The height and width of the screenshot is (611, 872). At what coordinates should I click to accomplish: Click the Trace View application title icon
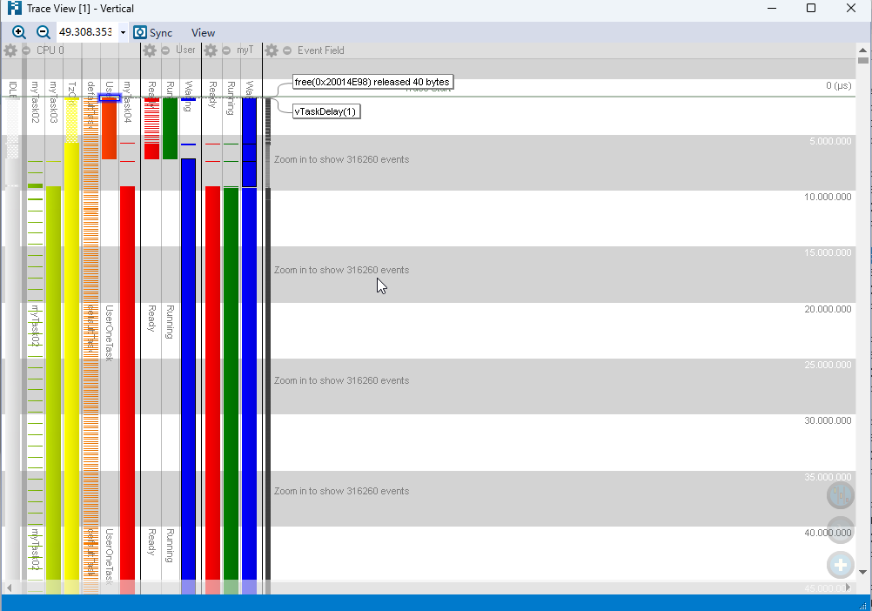pyautogui.click(x=14, y=9)
